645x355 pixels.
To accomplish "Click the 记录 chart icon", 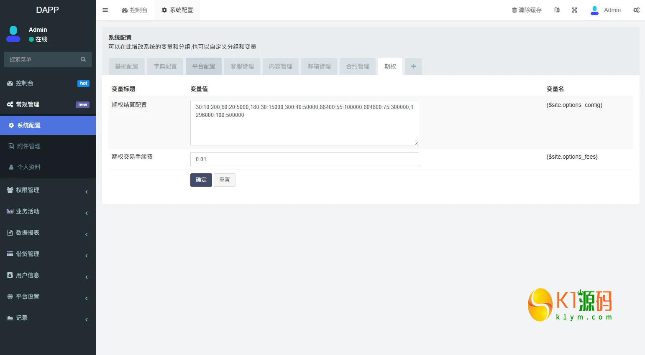I will pos(10,318).
